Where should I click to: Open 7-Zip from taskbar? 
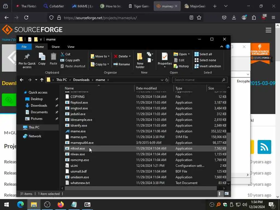click(x=87, y=205)
